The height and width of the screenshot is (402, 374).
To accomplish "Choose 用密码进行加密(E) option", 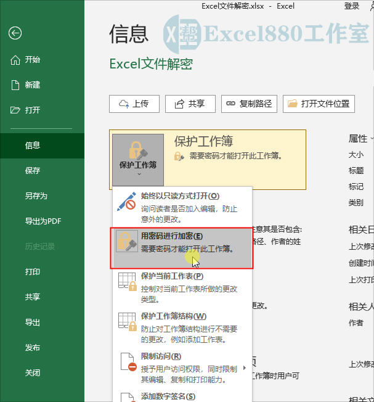I will (182, 248).
